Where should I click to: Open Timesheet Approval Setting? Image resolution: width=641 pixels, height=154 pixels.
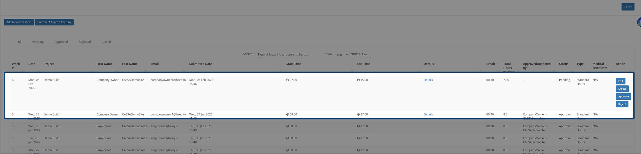54,22
